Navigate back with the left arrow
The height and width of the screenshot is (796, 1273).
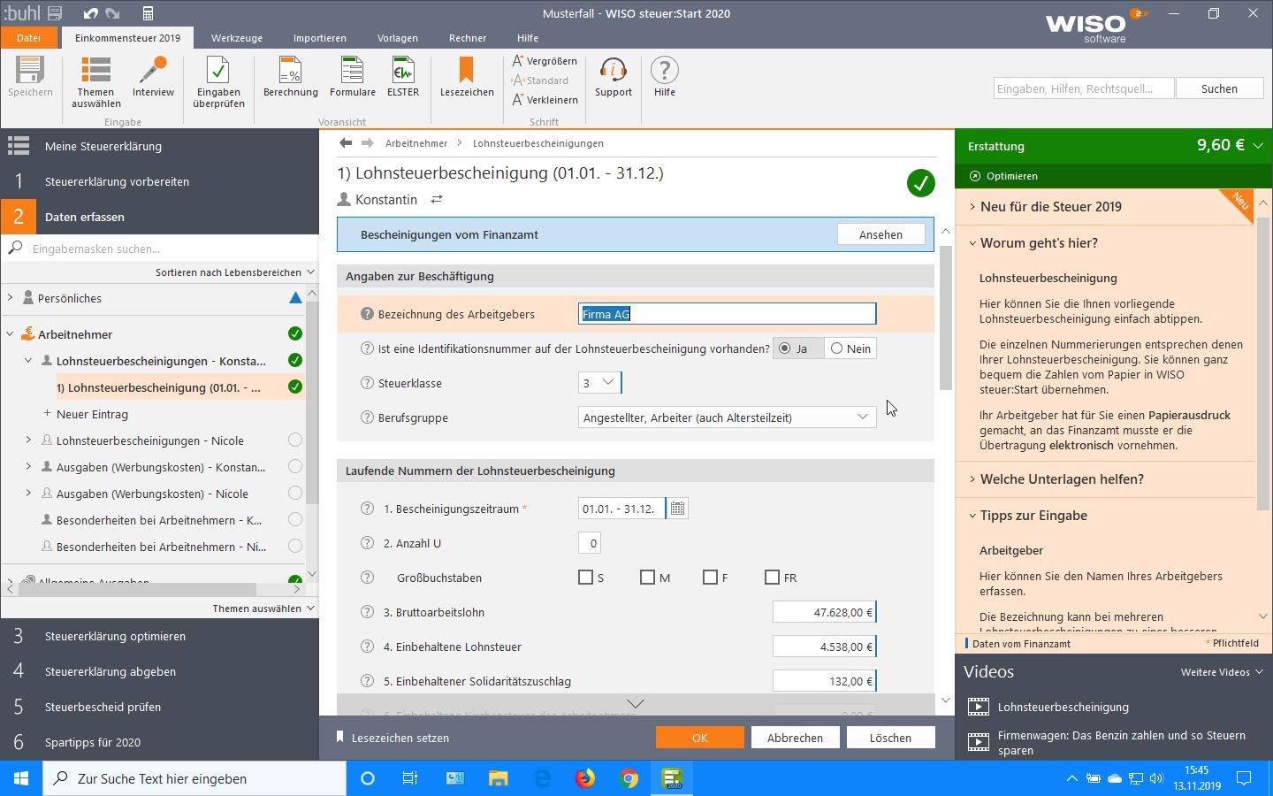[x=346, y=143]
